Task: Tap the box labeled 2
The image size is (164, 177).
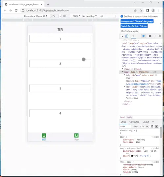Action: [x=60, y=64]
